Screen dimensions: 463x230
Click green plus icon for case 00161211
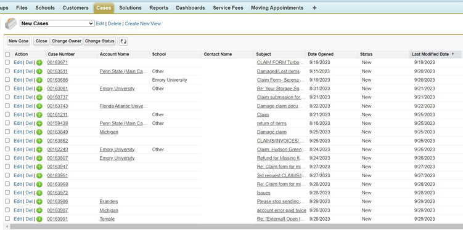coord(39,115)
